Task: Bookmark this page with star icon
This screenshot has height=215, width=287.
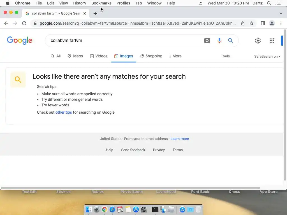Action: click(252, 23)
